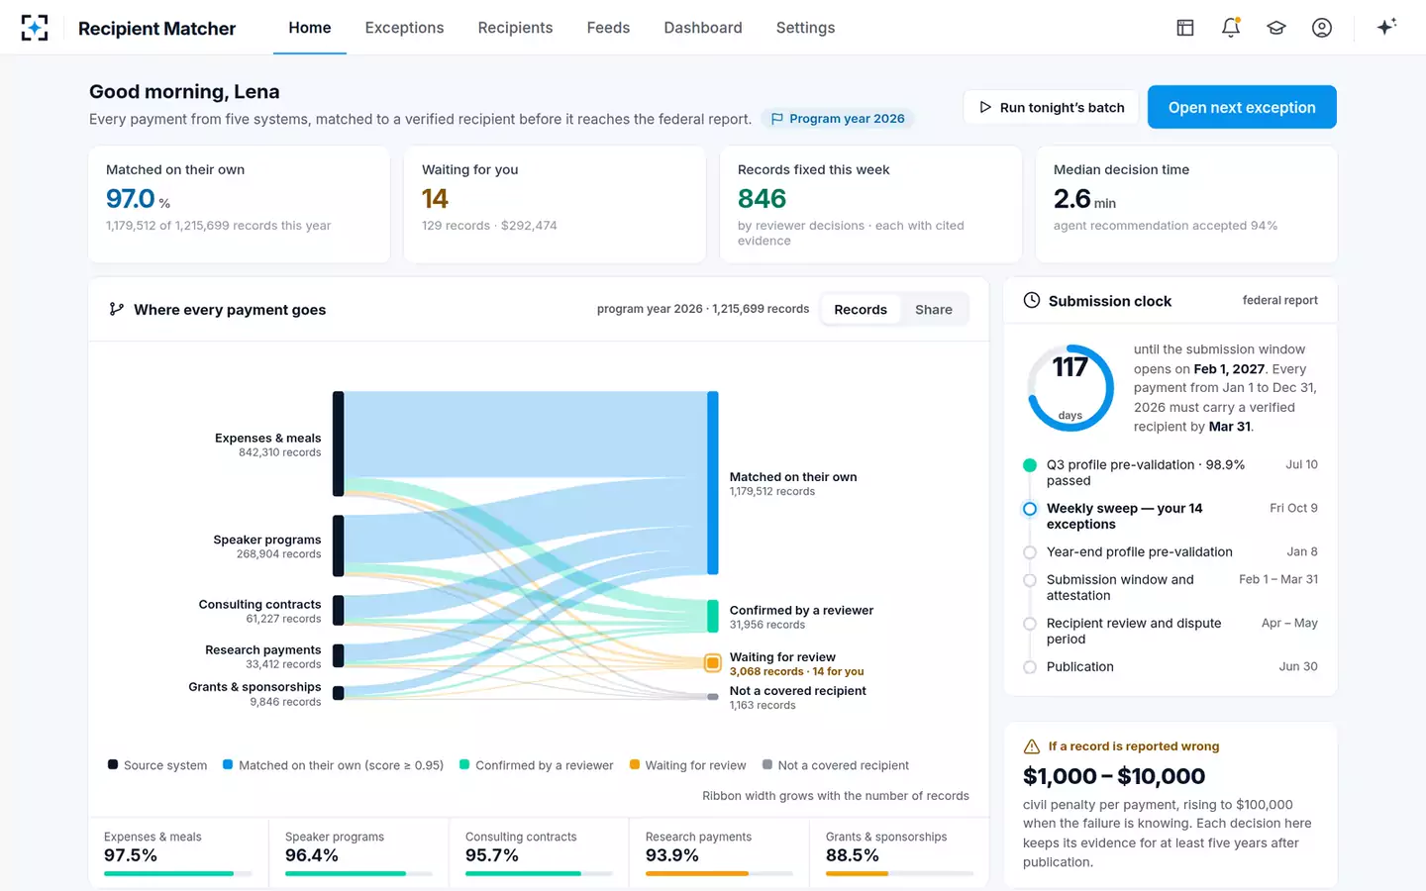Open the layout panel icon in header
This screenshot has width=1426, height=891.
tap(1185, 28)
